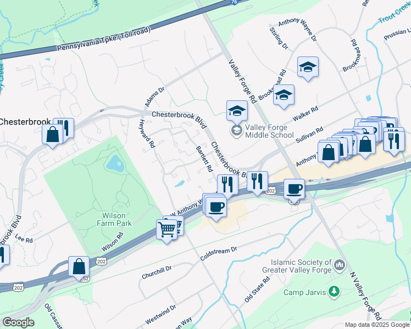Image resolution: width=411 pixels, height=329 pixels.
Task: Click the restaurant marker right of Chesterbrook Blvd end
Action: pyautogui.click(x=257, y=183)
